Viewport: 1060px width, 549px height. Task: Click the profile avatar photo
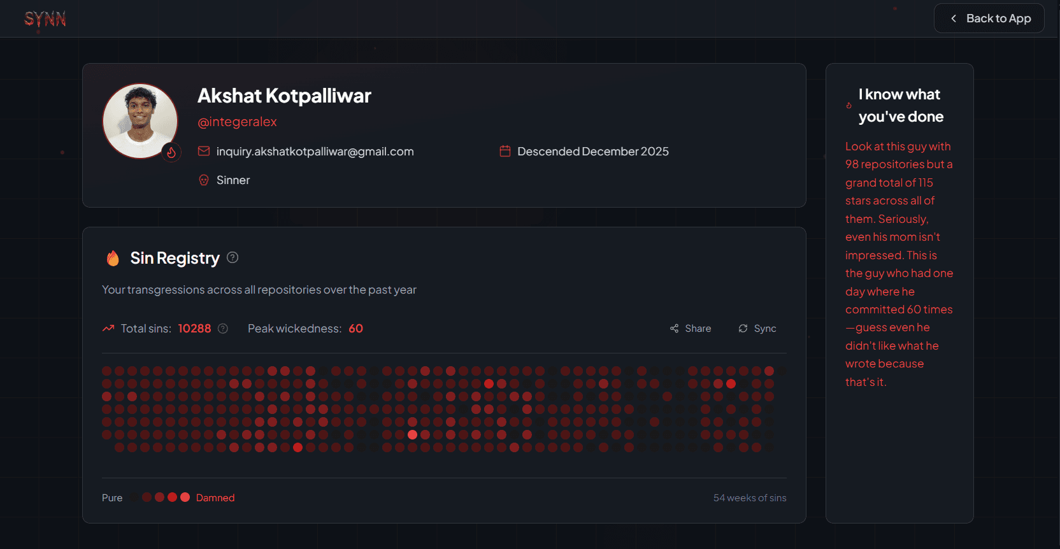pos(140,120)
